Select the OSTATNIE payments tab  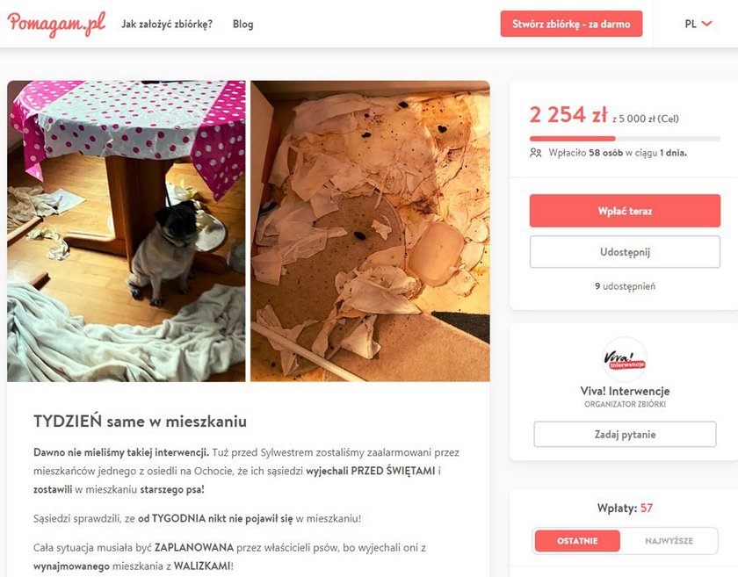click(577, 541)
